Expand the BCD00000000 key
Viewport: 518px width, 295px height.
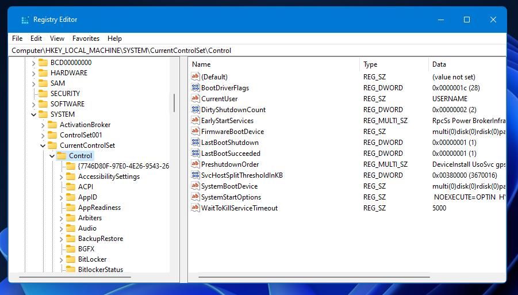click(33, 63)
